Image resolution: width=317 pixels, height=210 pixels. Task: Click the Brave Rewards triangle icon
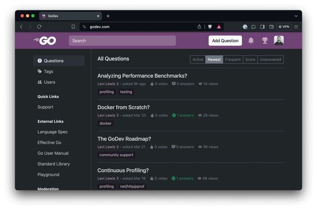tap(219, 27)
